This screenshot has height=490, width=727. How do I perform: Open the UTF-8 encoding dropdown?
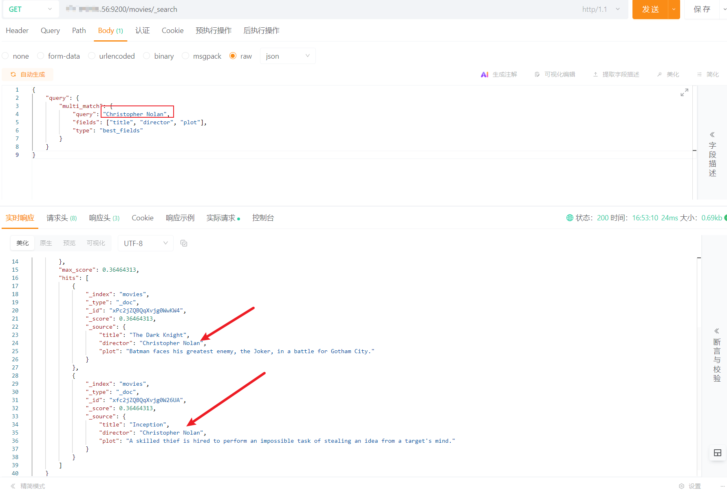coord(145,243)
